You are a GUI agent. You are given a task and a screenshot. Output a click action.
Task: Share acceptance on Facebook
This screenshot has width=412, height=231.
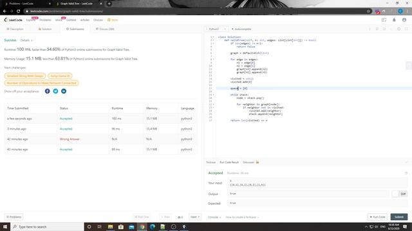click(x=47, y=91)
